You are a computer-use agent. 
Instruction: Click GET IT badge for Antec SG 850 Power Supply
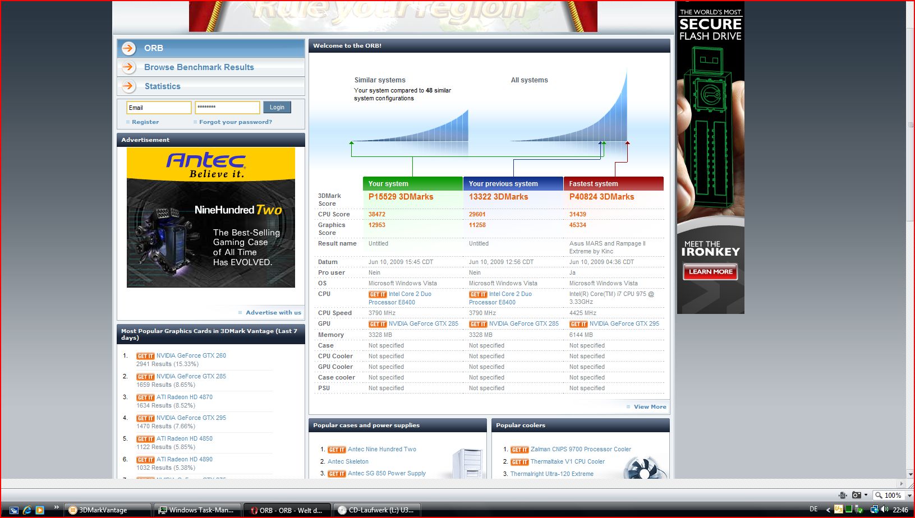coord(337,474)
